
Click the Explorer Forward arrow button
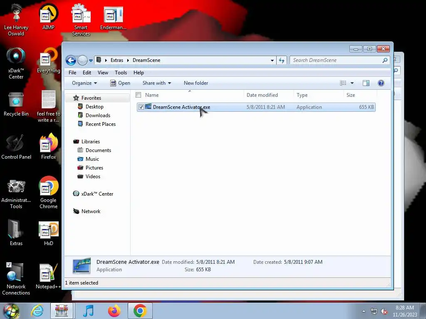82,60
